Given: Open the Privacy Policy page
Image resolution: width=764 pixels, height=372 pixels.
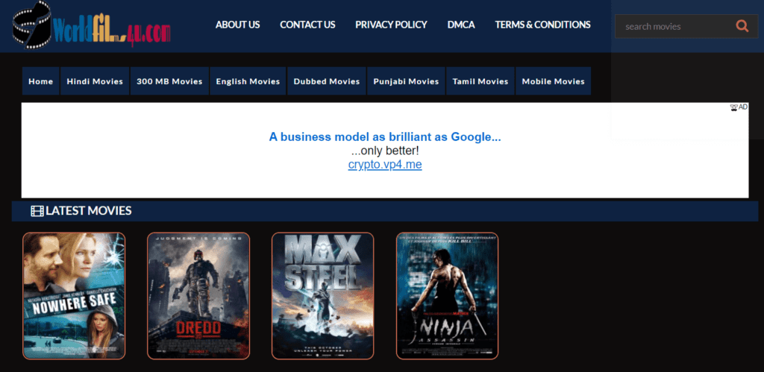Looking at the screenshot, I should click(391, 25).
